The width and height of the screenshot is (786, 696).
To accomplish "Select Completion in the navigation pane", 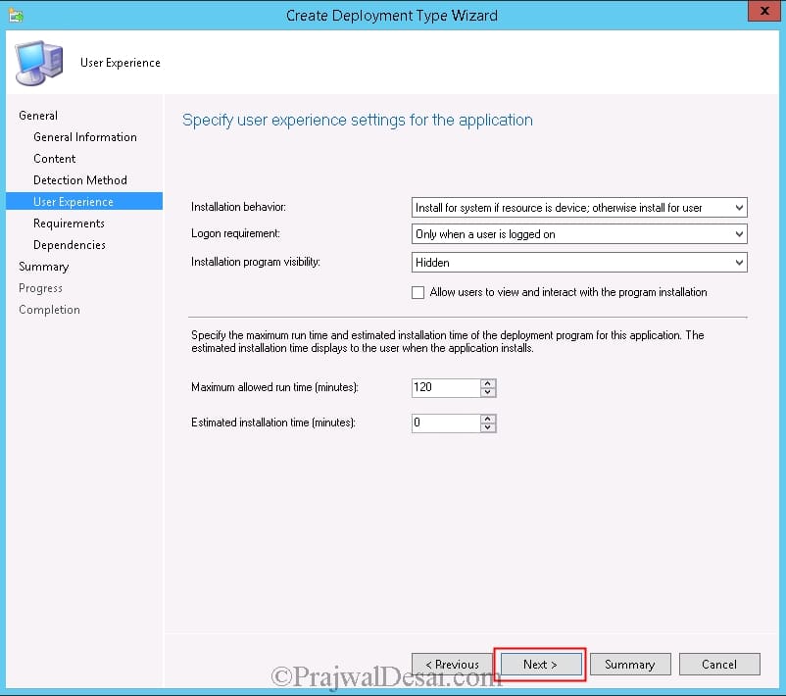I will [49, 309].
